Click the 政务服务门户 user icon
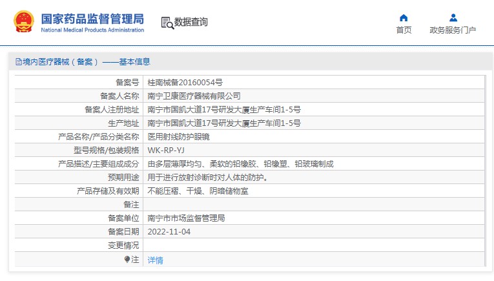 tap(453, 17)
